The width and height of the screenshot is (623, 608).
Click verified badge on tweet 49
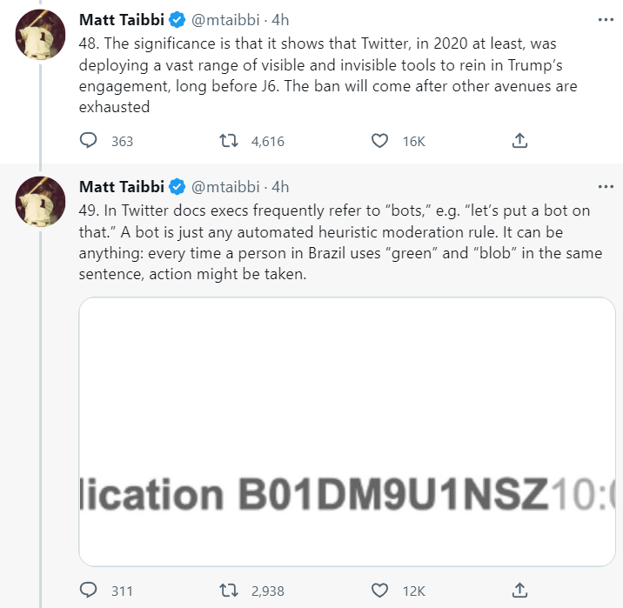click(x=177, y=187)
